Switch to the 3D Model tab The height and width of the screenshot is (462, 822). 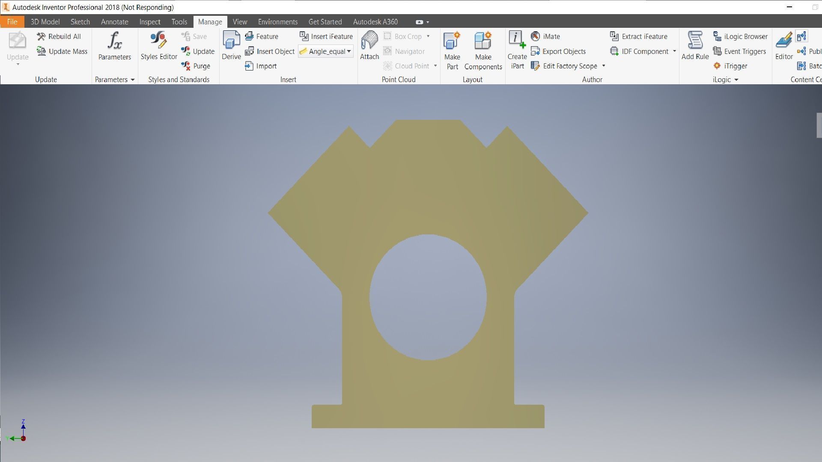45,22
